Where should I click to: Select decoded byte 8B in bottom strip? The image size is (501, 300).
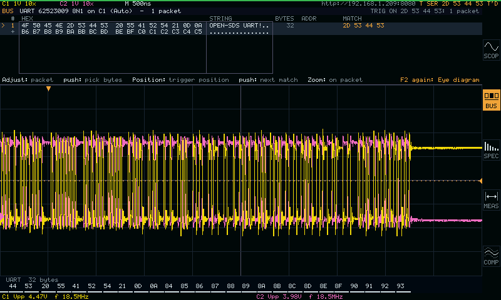[x=277, y=286]
